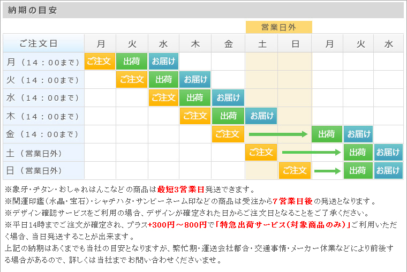Click the 営業日外 yellow label
Screen dimensions: 407x272
point(279,27)
